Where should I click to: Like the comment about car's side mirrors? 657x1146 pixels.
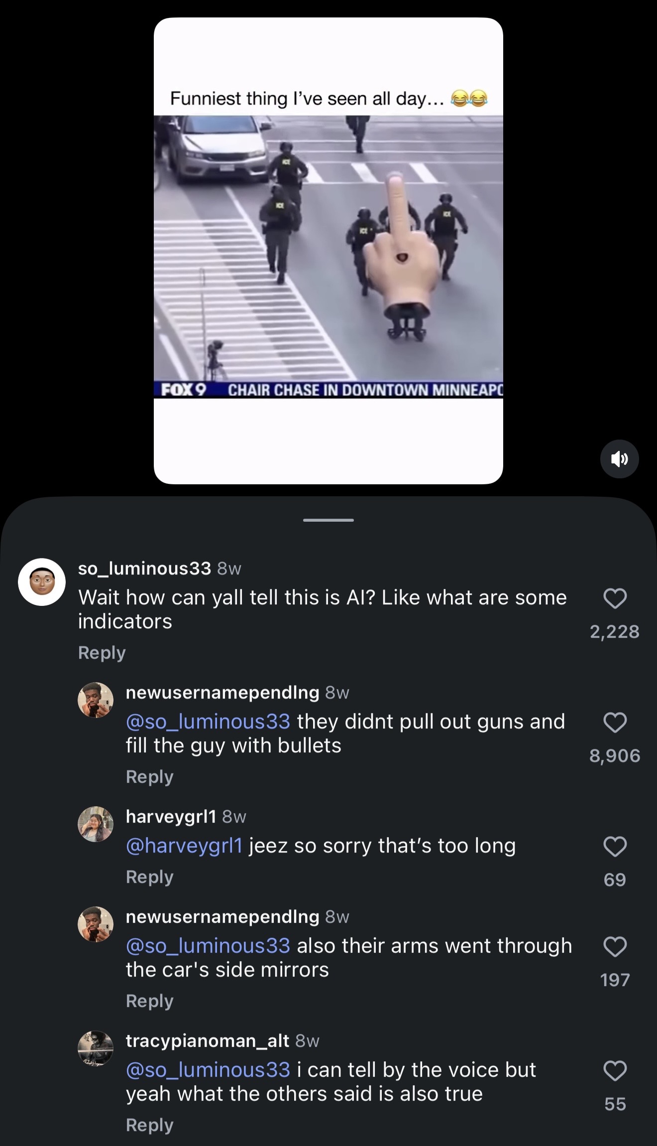click(615, 947)
